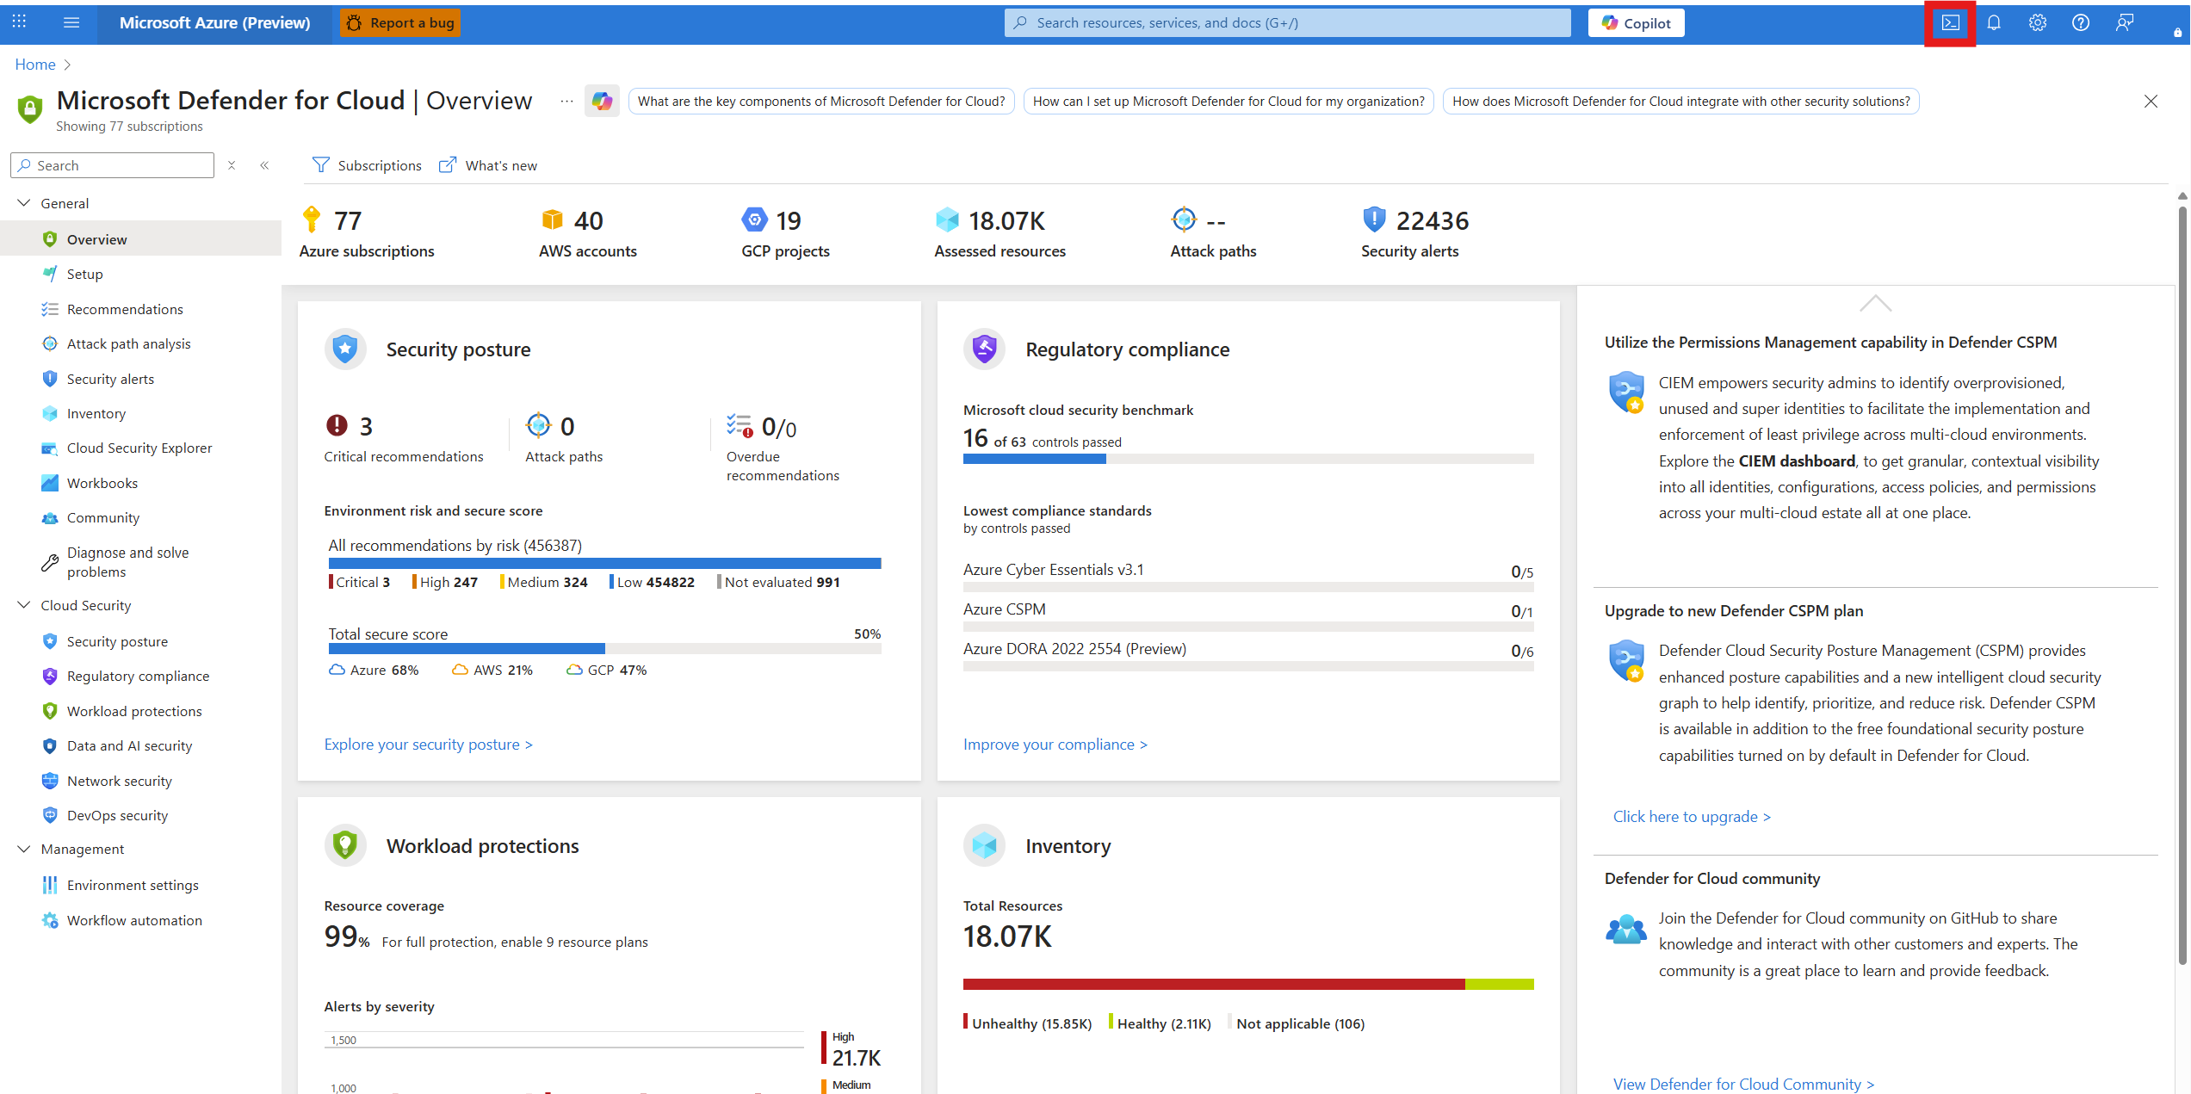Click the Security alerts shield icon at top
Image resolution: width=2191 pixels, height=1094 pixels.
click(1375, 219)
